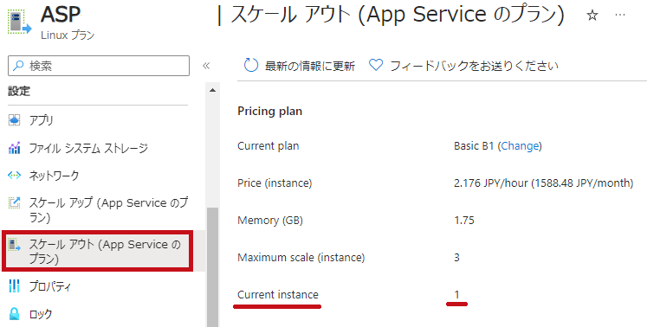The image size is (647, 327).
Task: Click the App Service plan resource icon
Action: (19, 22)
